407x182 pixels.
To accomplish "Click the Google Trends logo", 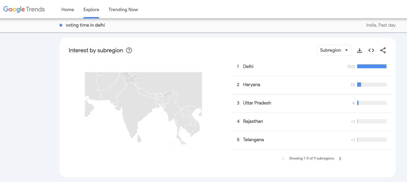I will click(24, 10).
